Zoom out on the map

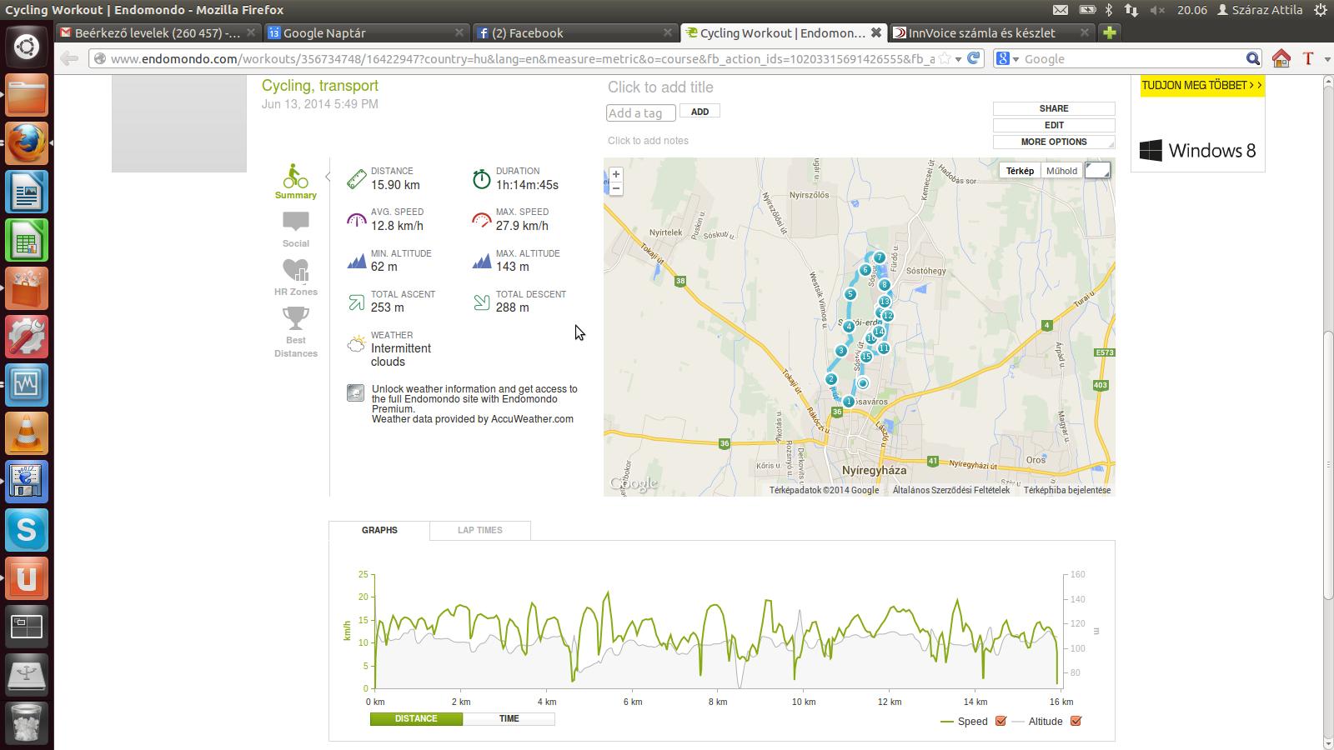(616, 188)
